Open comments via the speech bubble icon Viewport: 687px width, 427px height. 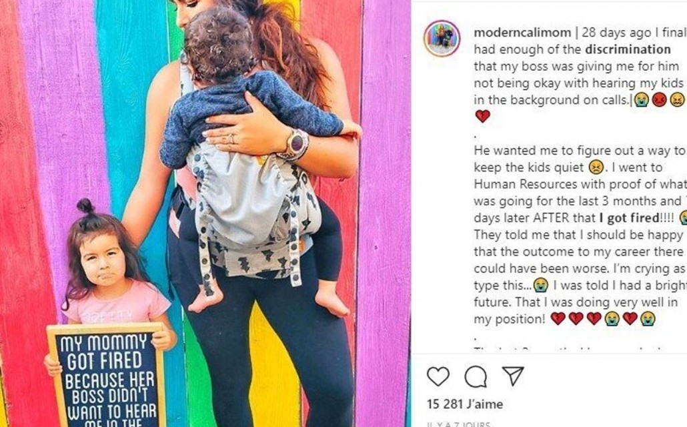(476, 376)
